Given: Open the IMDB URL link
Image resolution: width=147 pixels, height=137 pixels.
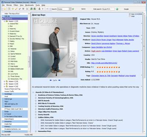Looking at the screenshot, I should click(x=104, y=63).
